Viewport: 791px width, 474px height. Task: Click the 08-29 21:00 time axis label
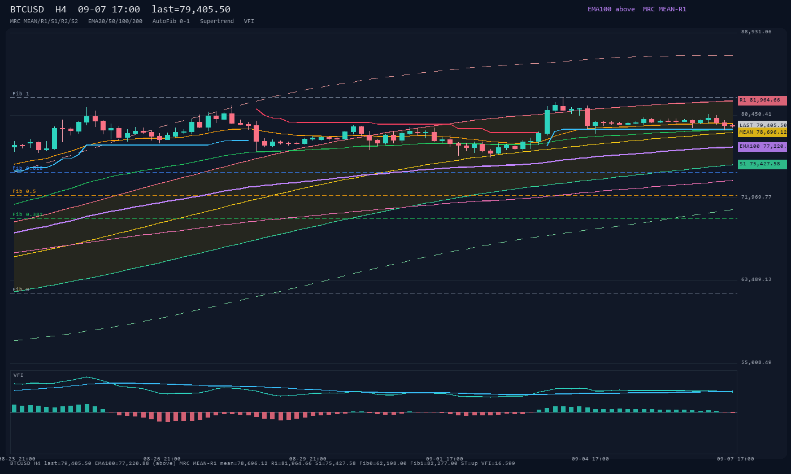point(308,459)
